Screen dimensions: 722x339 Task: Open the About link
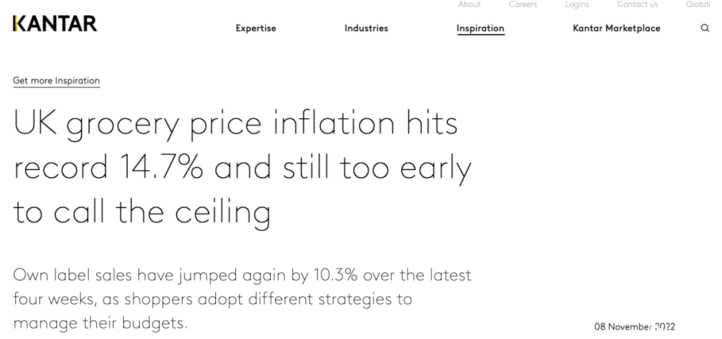tap(469, 4)
